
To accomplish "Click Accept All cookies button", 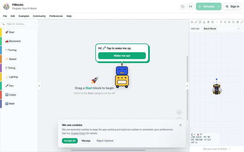I will pyautogui.click(x=70, y=141).
